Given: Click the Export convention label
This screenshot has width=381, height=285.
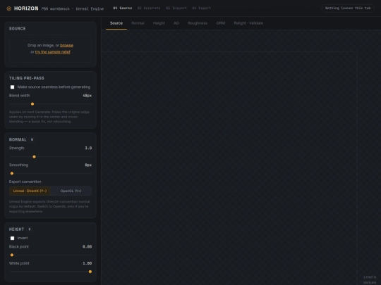Looking at the screenshot, I should pyautogui.click(x=25, y=182).
